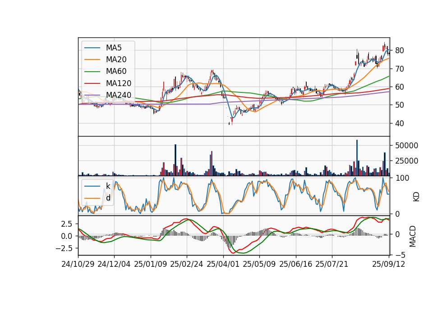Click the MA60 legend label

click(x=116, y=72)
